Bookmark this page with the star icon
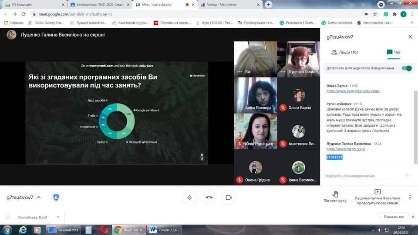The image size is (418, 235). point(375,14)
